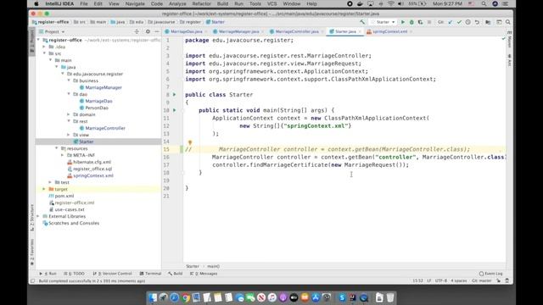Open the VCS menu
543x305 pixels.
(271, 3)
